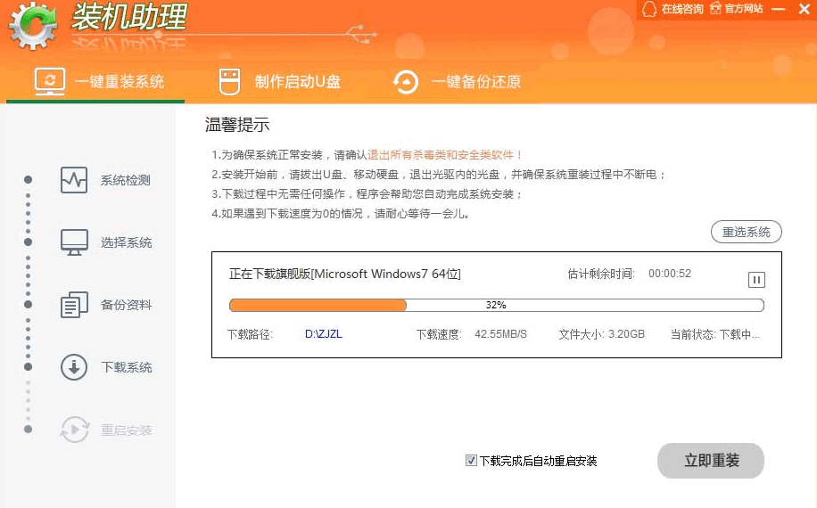
Task: Click tip 2 about removing U盘
Action: click(x=438, y=175)
